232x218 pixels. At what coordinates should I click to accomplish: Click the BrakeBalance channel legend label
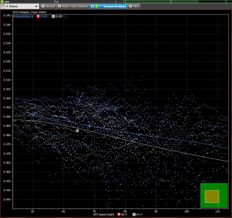24,16
